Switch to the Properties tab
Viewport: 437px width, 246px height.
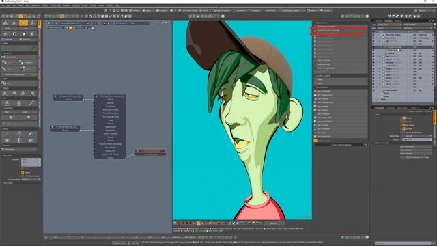point(379,108)
